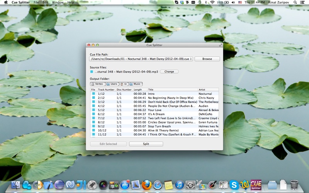Image resolution: width=309 pixels, height=193 pixels.
Task: Open Finder from the dock
Action: click(x=15, y=185)
